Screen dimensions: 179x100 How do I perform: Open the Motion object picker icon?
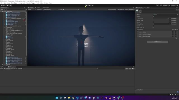[x=178, y=15]
